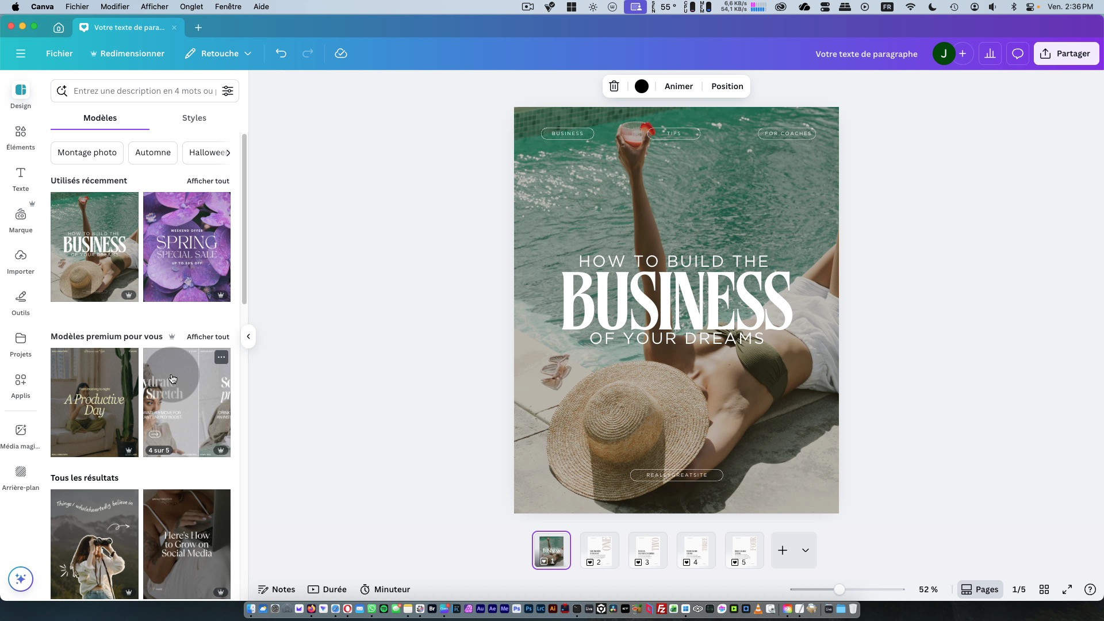Open the Texte tool in the sidebar
The image size is (1104, 621).
[x=21, y=179]
